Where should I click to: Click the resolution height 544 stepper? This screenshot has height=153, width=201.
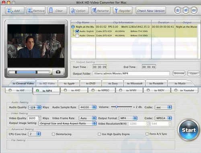tap(170, 123)
